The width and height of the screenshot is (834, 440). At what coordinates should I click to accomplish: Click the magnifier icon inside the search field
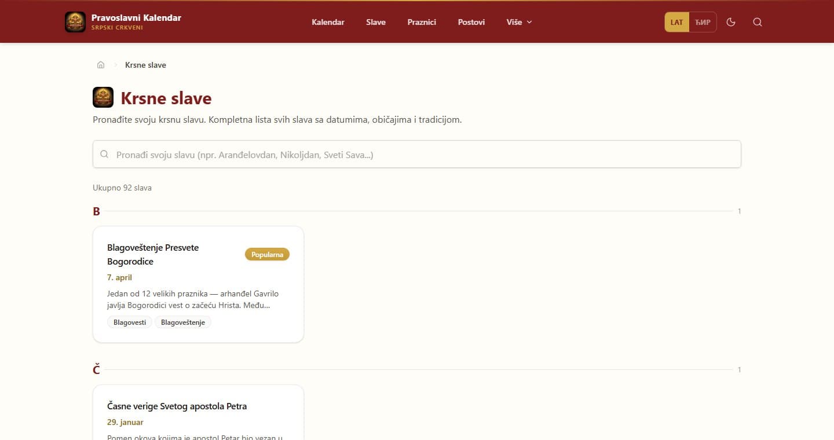point(105,154)
